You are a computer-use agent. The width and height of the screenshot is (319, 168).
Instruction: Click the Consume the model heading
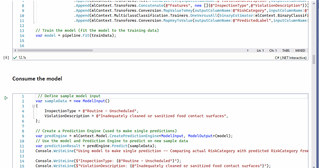tap(37, 79)
